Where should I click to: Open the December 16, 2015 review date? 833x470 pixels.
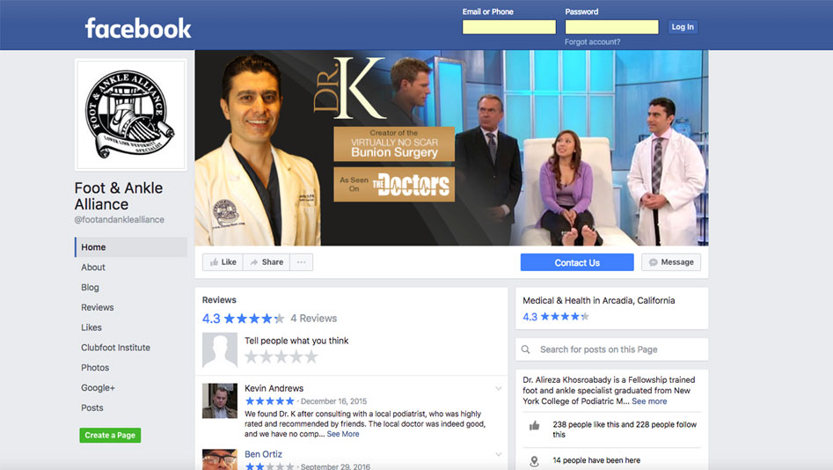pos(333,401)
